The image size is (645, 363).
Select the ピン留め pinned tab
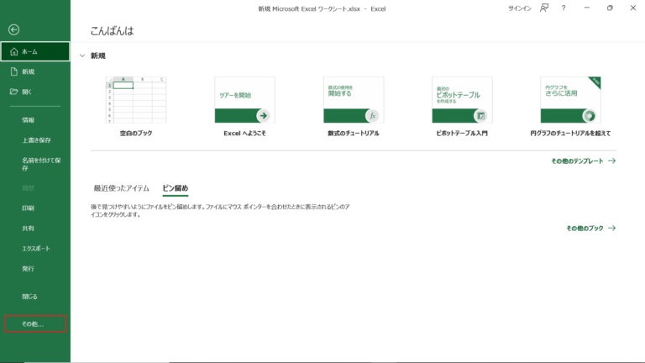point(175,187)
